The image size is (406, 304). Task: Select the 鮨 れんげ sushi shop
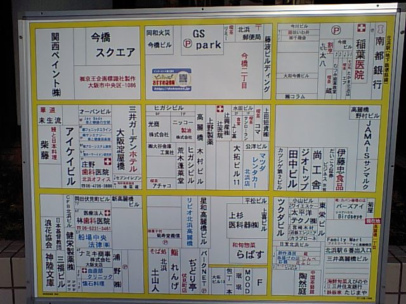click(175, 269)
